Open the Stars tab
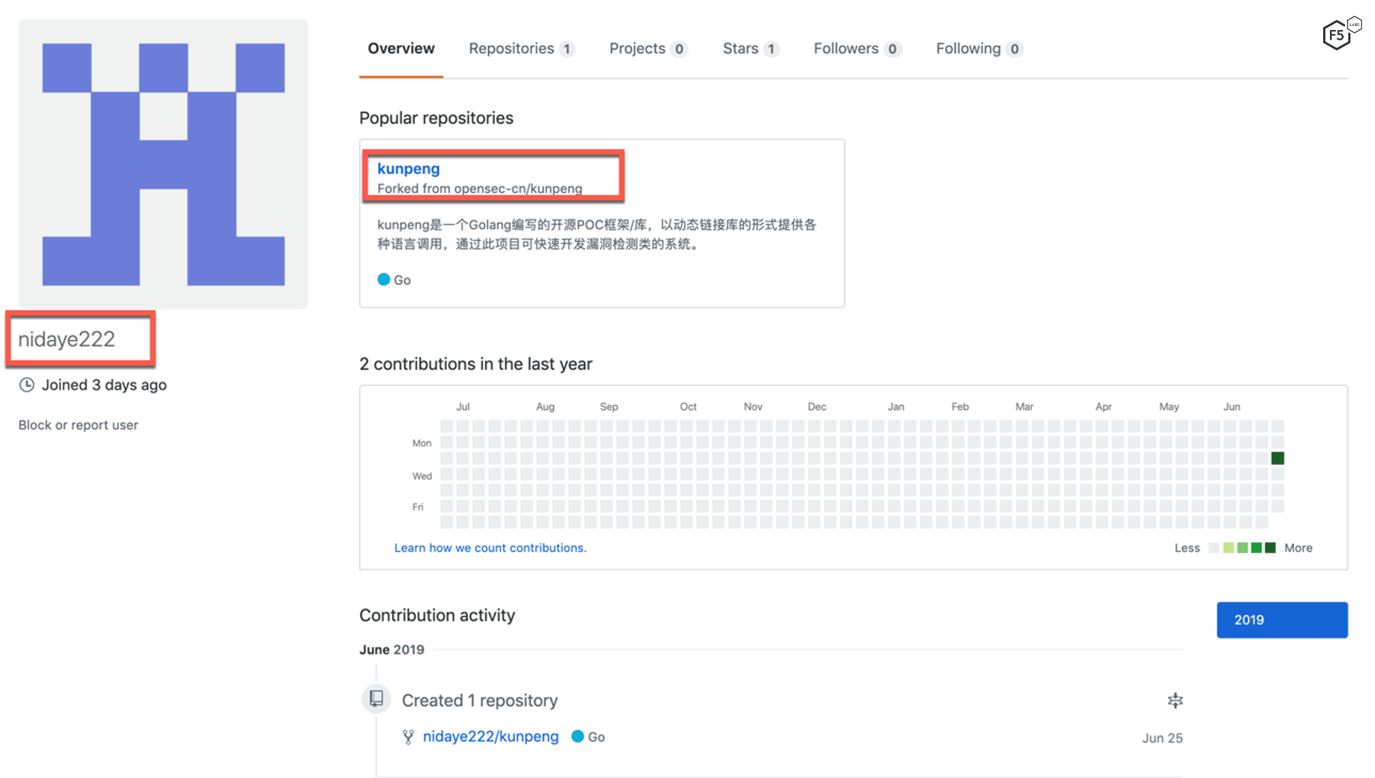Viewport: 1375px width, 778px height. coord(750,49)
